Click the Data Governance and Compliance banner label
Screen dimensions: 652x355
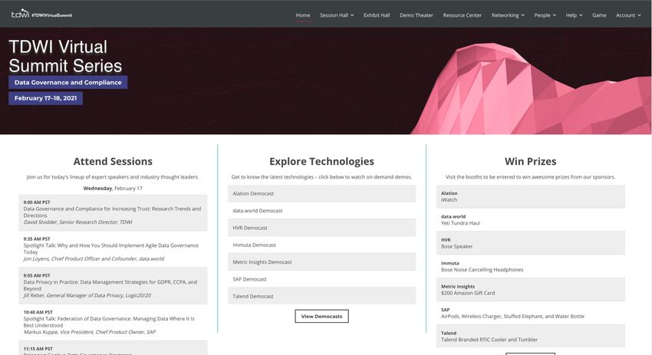click(x=68, y=82)
